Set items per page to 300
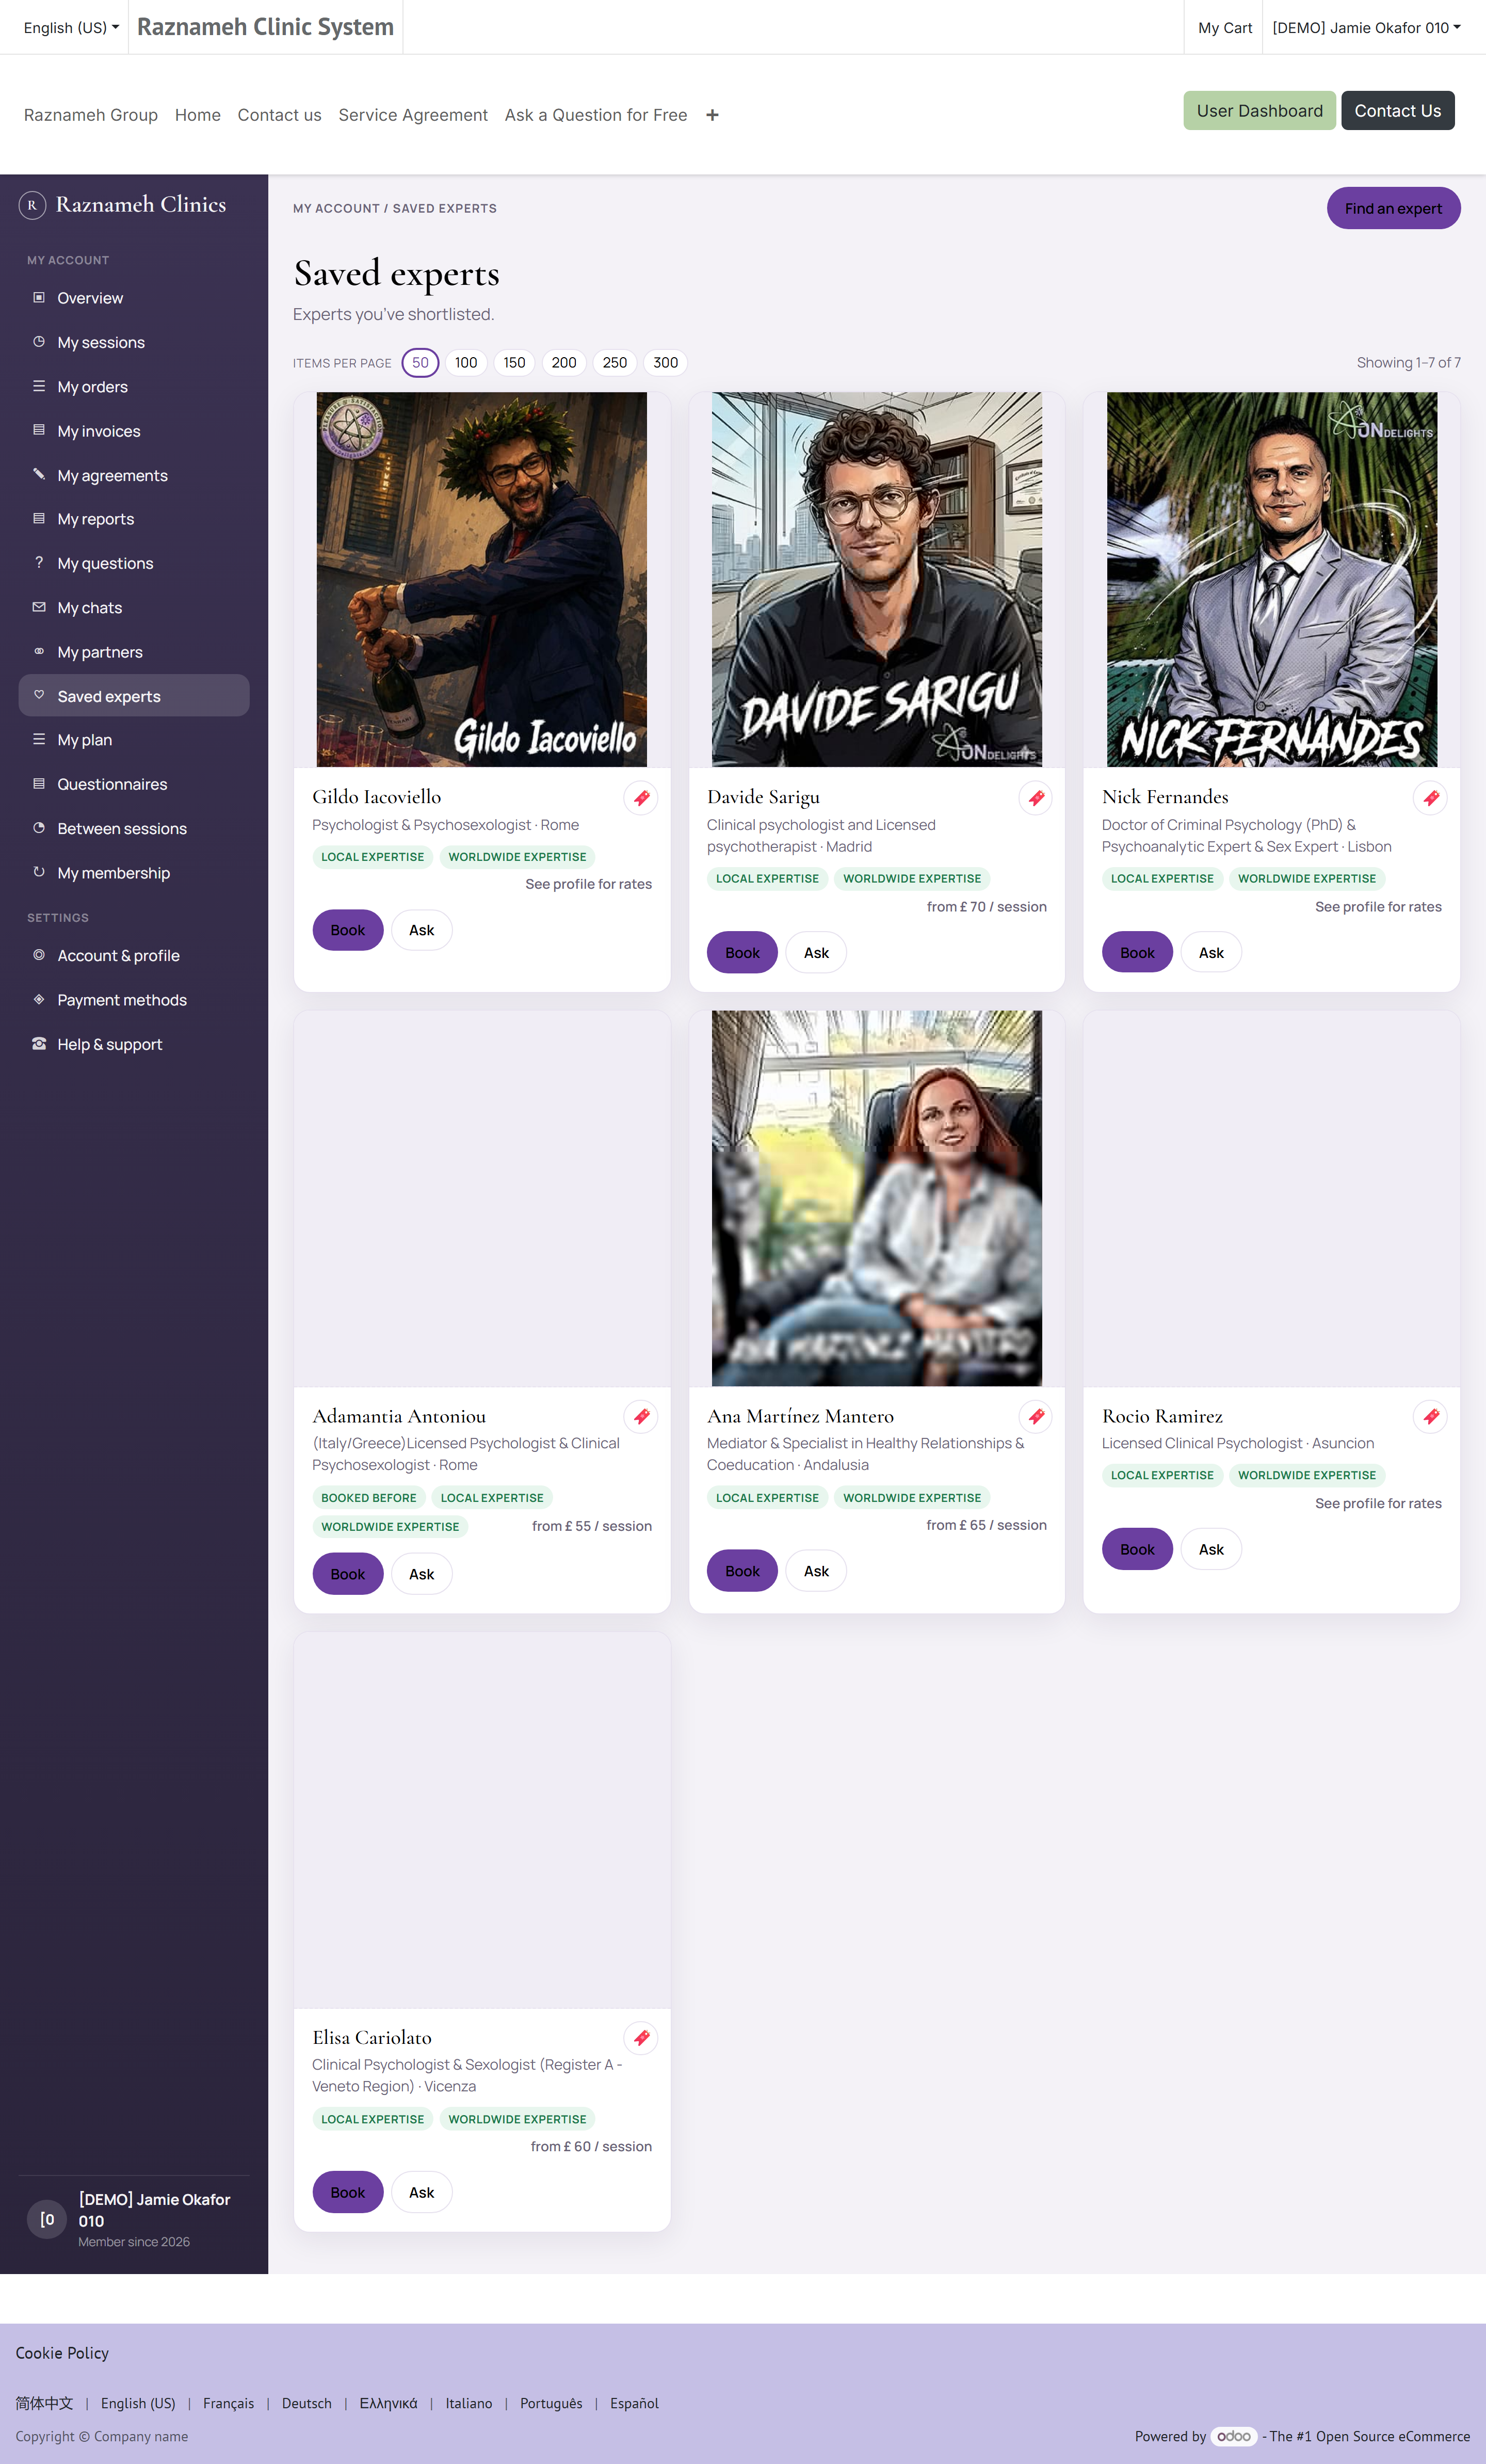 [666, 363]
